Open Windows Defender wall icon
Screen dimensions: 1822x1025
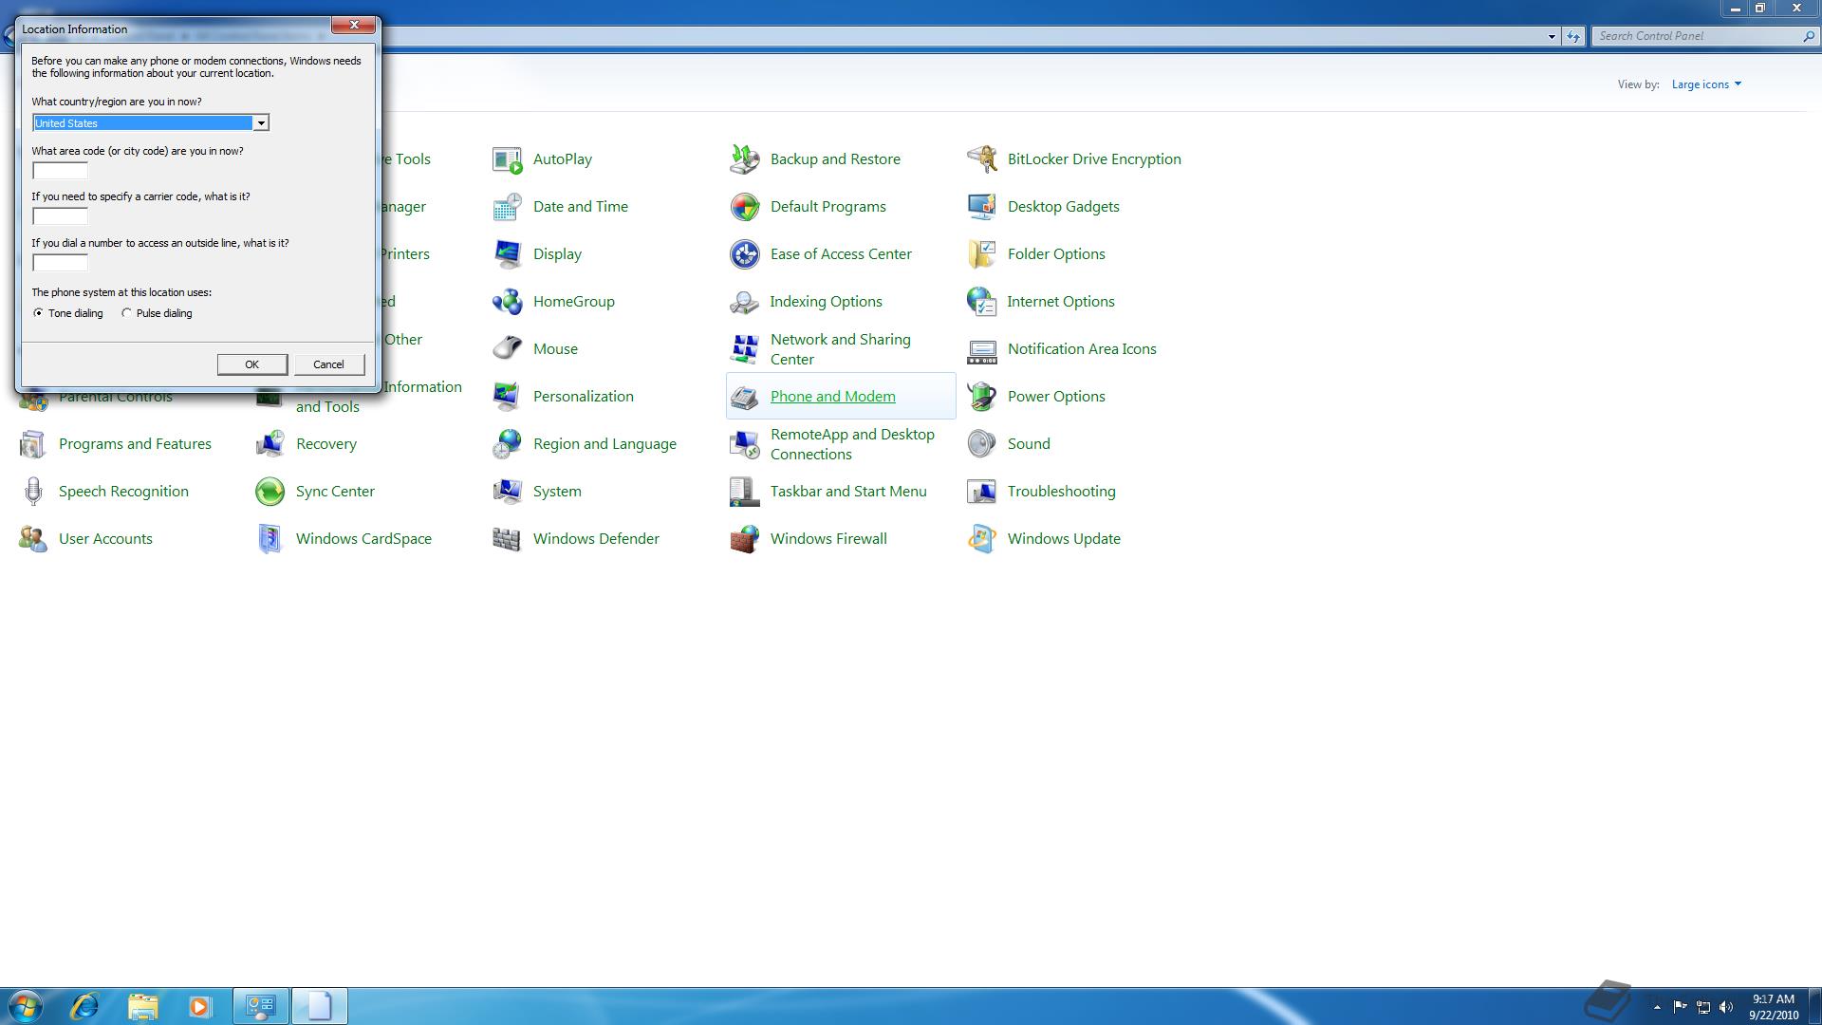coord(507,539)
